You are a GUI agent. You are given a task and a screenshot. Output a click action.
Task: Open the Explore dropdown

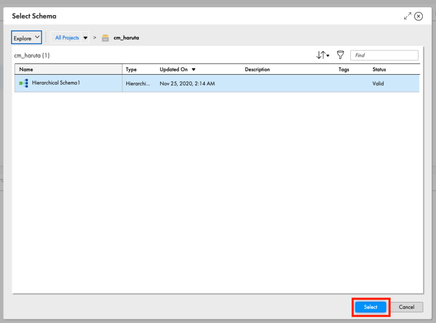[26, 38]
